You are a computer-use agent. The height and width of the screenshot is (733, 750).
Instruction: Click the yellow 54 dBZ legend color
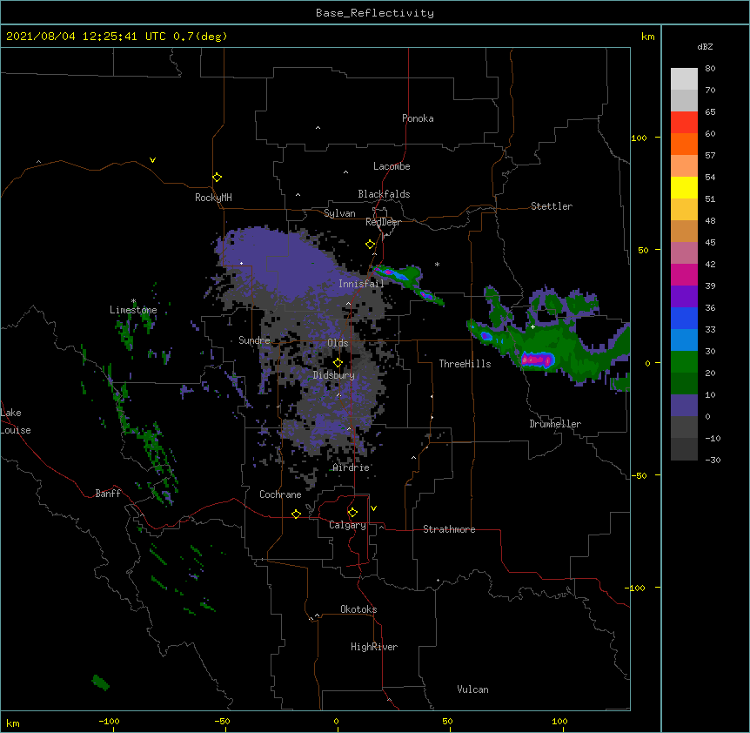[684, 187]
